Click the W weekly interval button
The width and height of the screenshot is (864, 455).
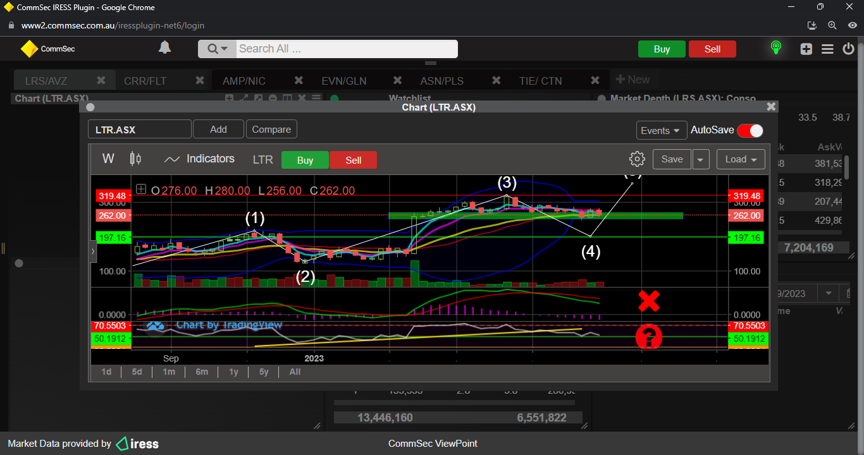[x=108, y=159]
